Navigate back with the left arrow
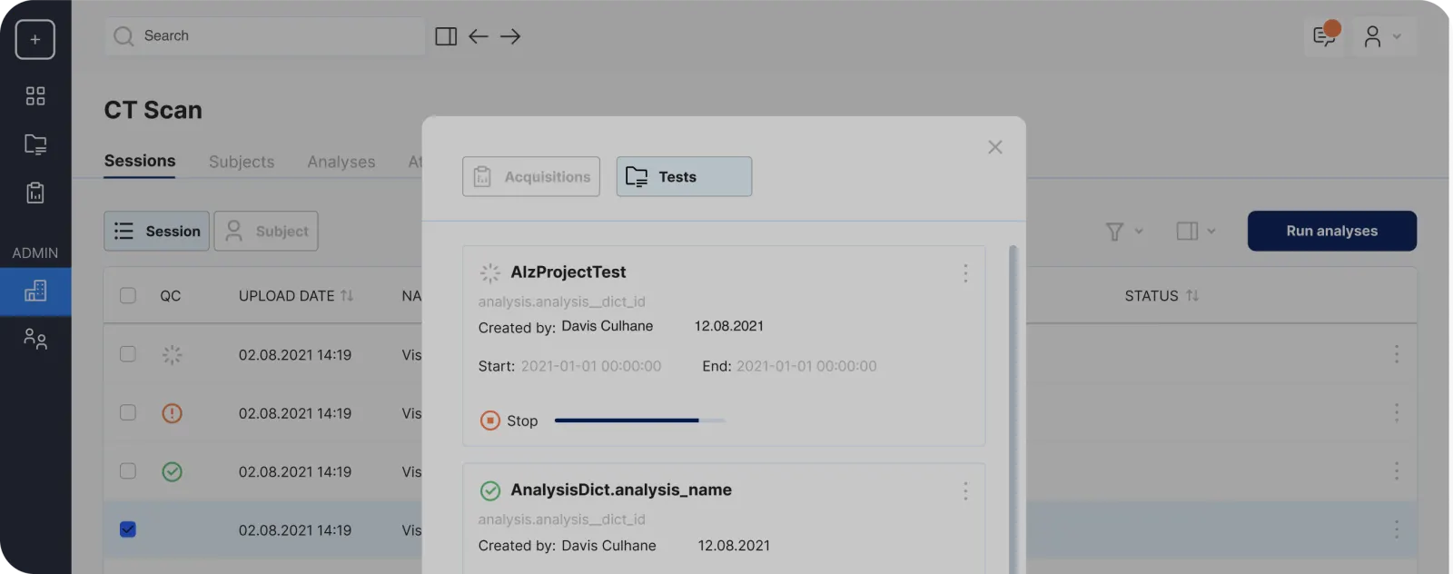Image resolution: width=1453 pixels, height=574 pixels. (479, 36)
